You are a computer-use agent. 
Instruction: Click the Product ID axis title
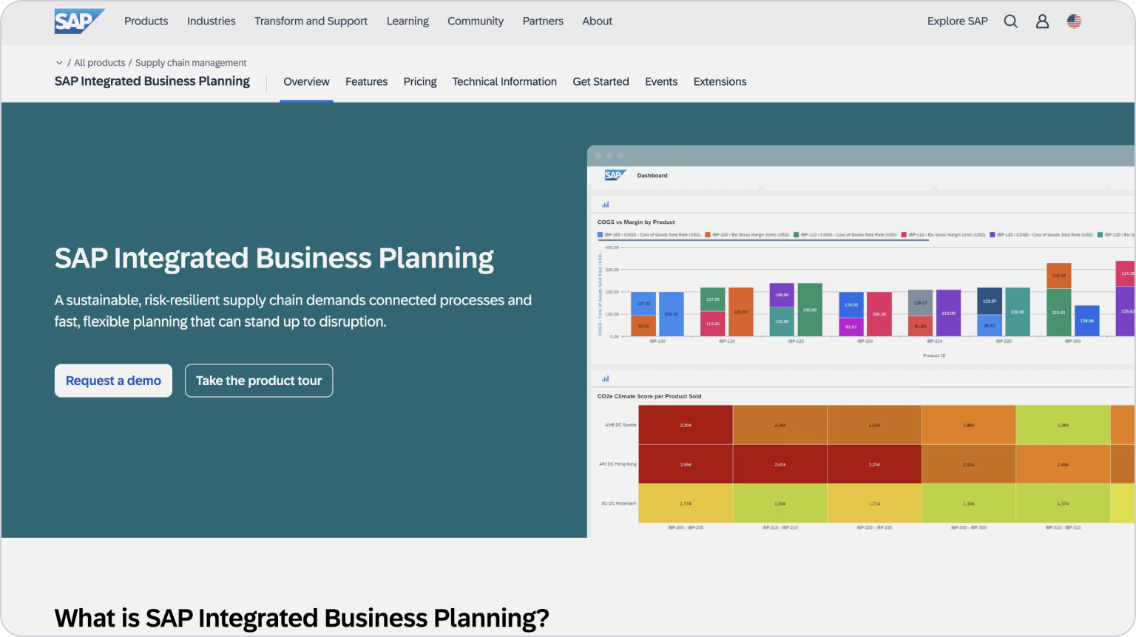(934, 355)
